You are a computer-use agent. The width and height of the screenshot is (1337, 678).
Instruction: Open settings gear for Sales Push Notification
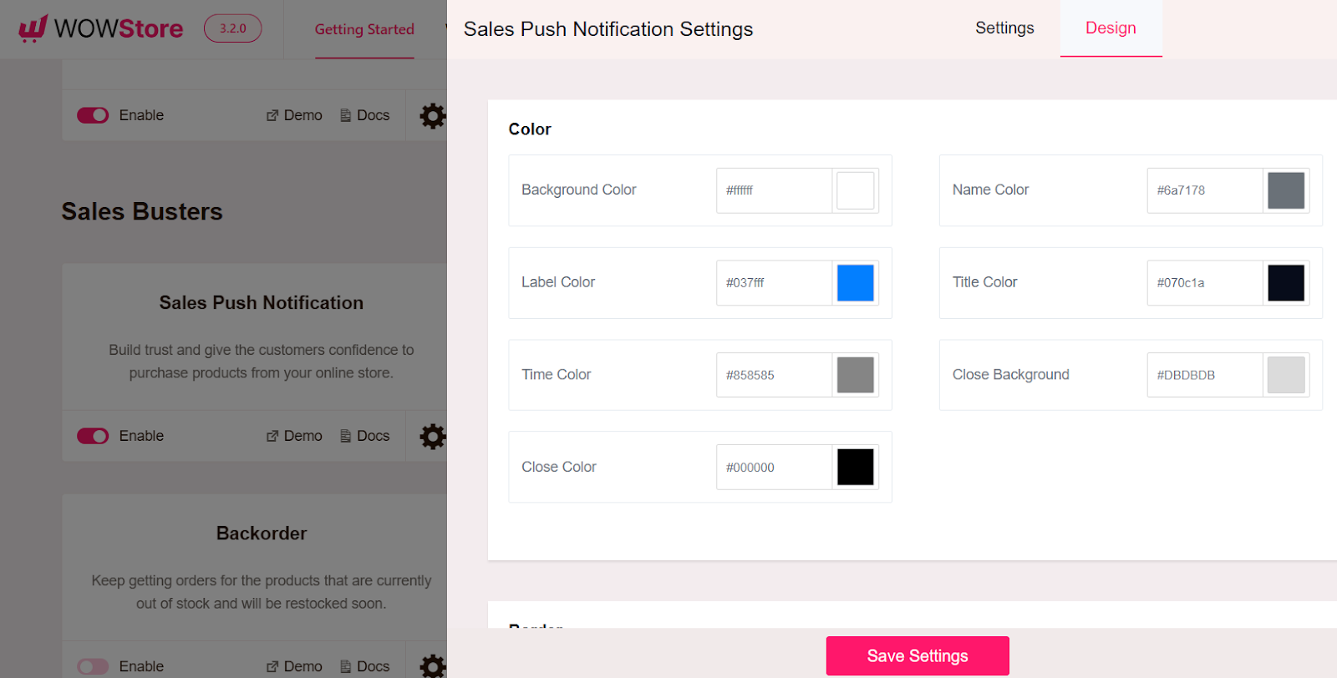pos(432,436)
